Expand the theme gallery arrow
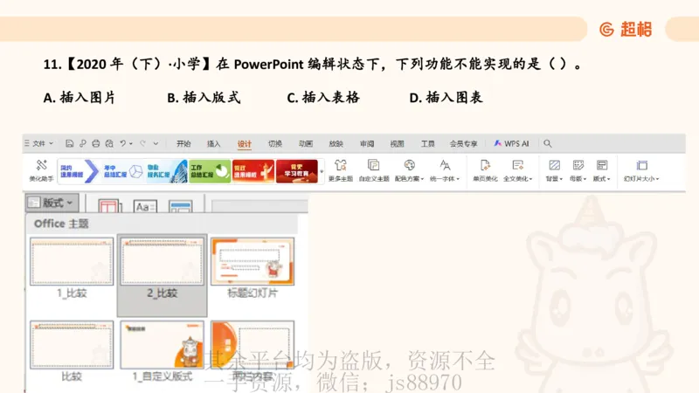 (x=322, y=171)
